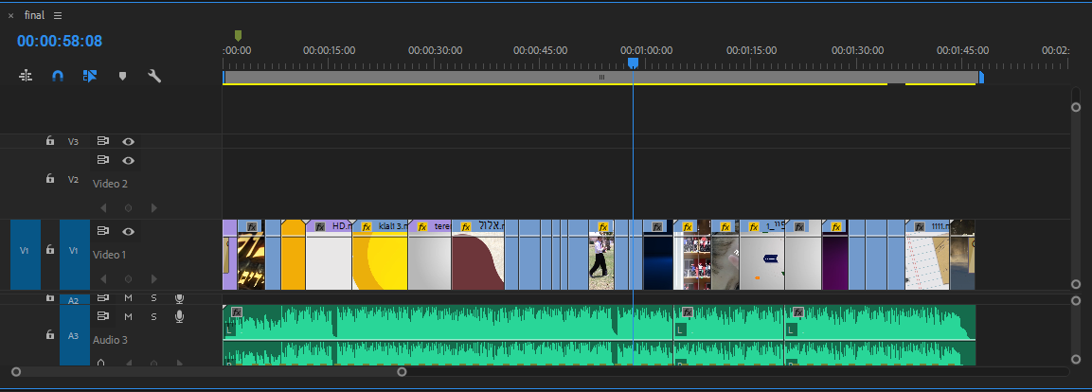Go to next keyframe on Video 1
The height and width of the screenshot is (392, 1092).
154,278
